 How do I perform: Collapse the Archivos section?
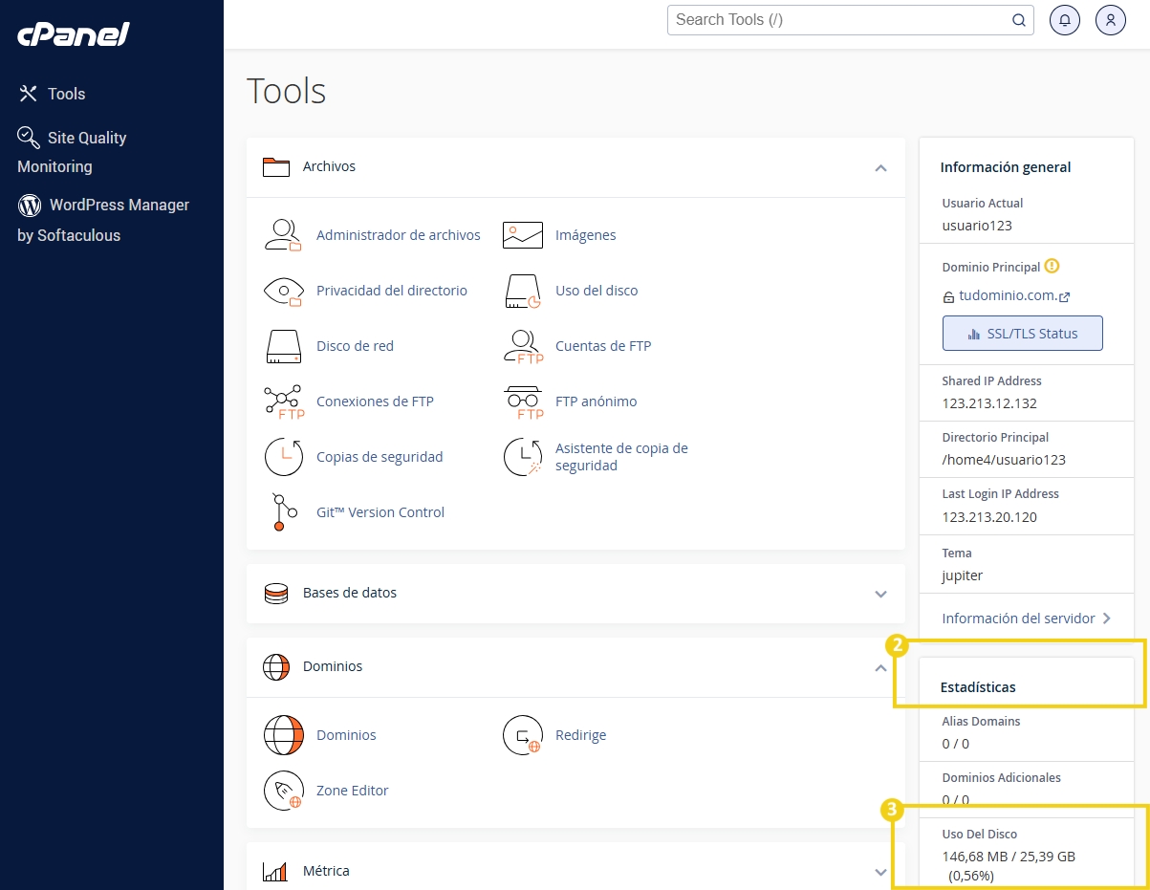click(880, 166)
